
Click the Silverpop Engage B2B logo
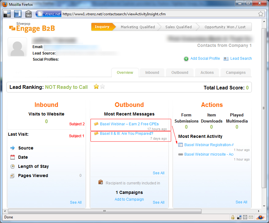point(32,27)
